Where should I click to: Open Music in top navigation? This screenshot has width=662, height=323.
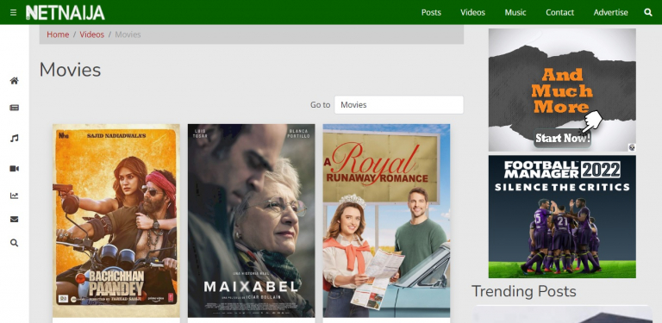(x=515, y=13)
